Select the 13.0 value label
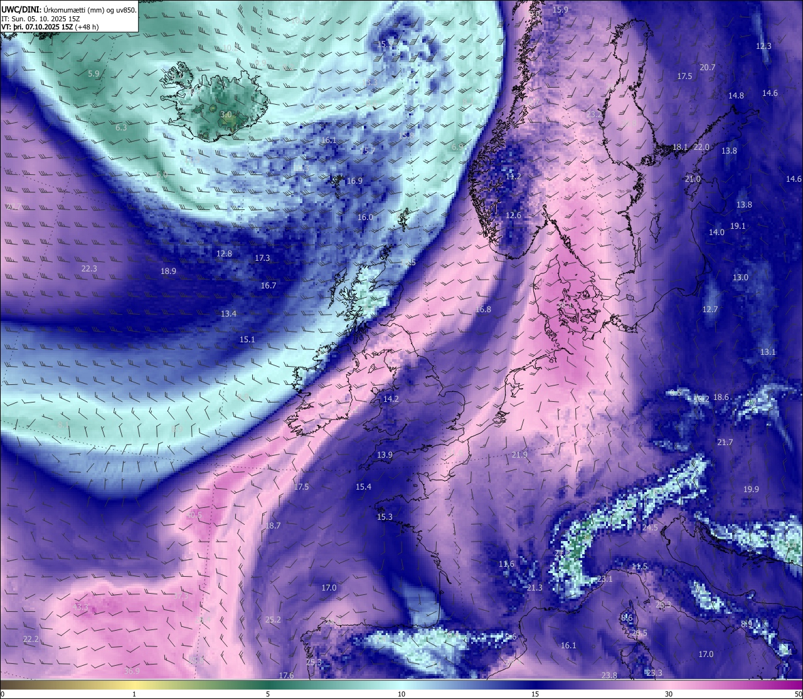 [740, 278]
